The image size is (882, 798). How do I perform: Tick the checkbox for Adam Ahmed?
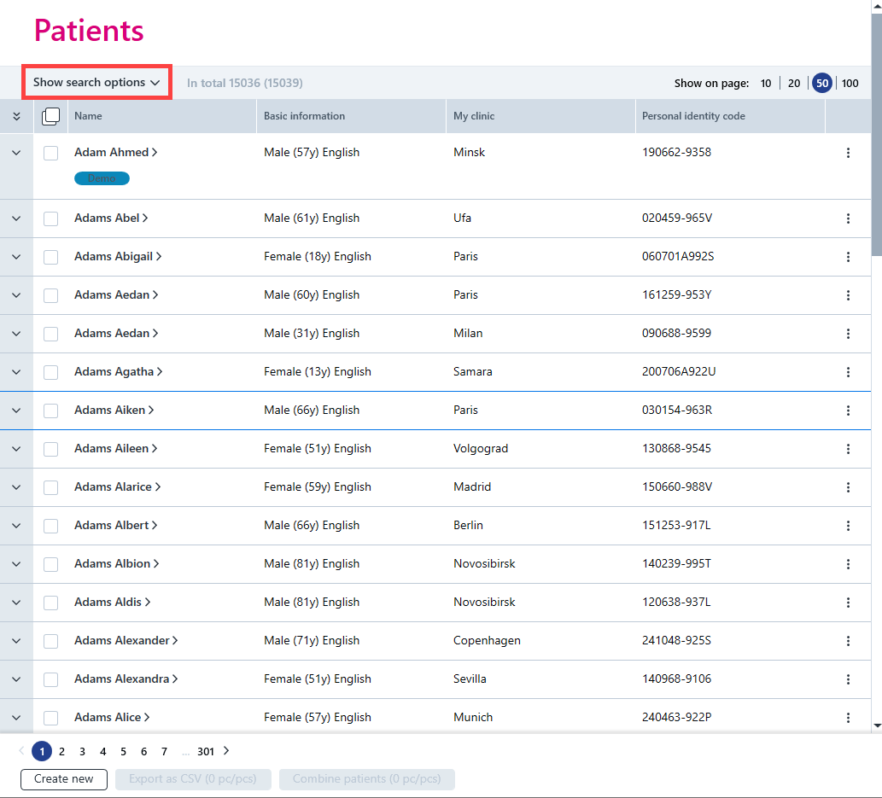point(50,153)
